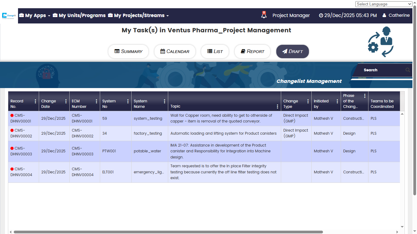
Task: Open Change Date column menu icon
Action: [x=66, y=101]
